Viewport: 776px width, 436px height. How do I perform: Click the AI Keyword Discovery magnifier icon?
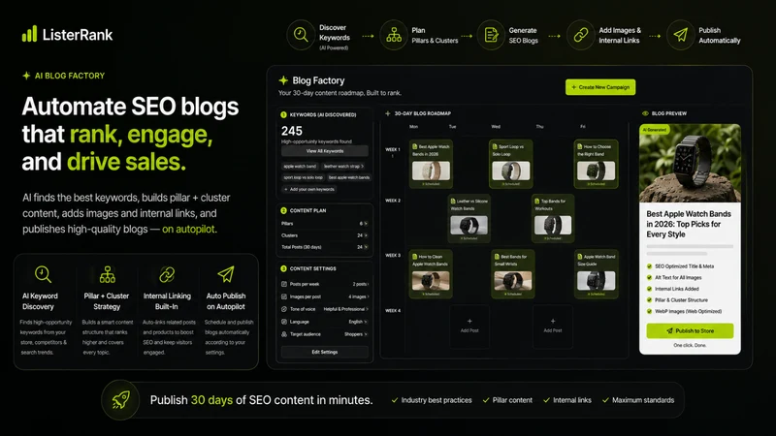[43, 274]
